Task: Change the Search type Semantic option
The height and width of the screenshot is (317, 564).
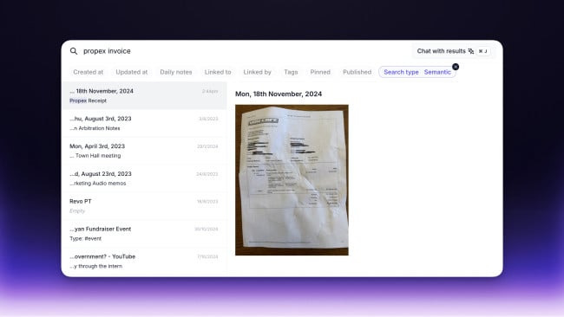Action: point(417,72)
